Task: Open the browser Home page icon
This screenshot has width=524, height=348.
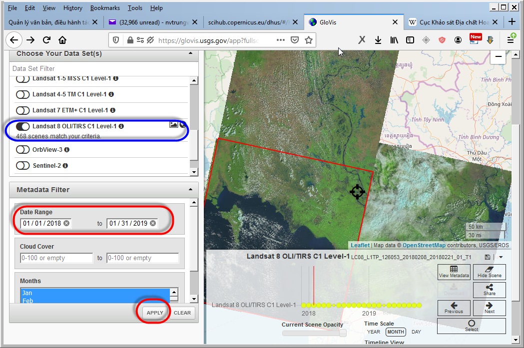Action: [x=62, y=40]
